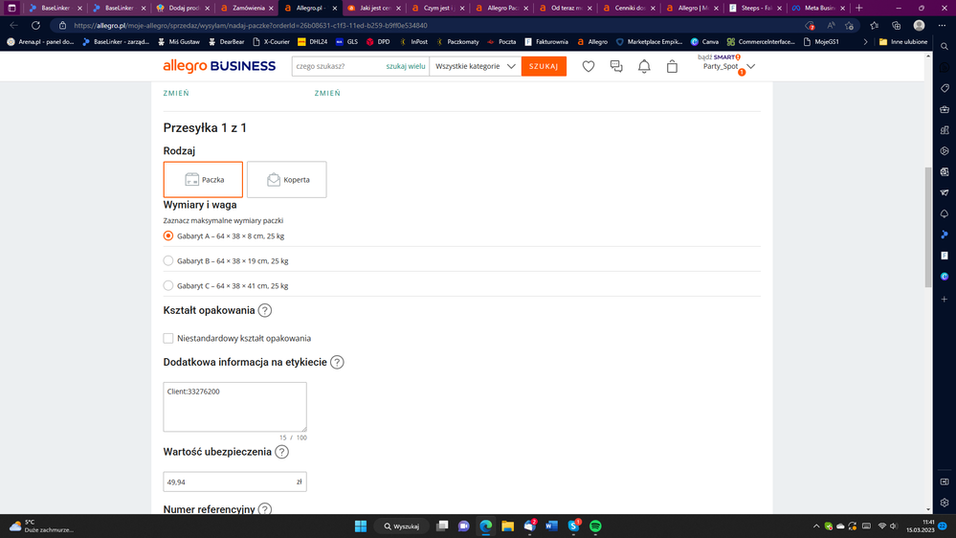
Task: Switch to the Meta Busin tab
Action: click(x=818, y=8)
